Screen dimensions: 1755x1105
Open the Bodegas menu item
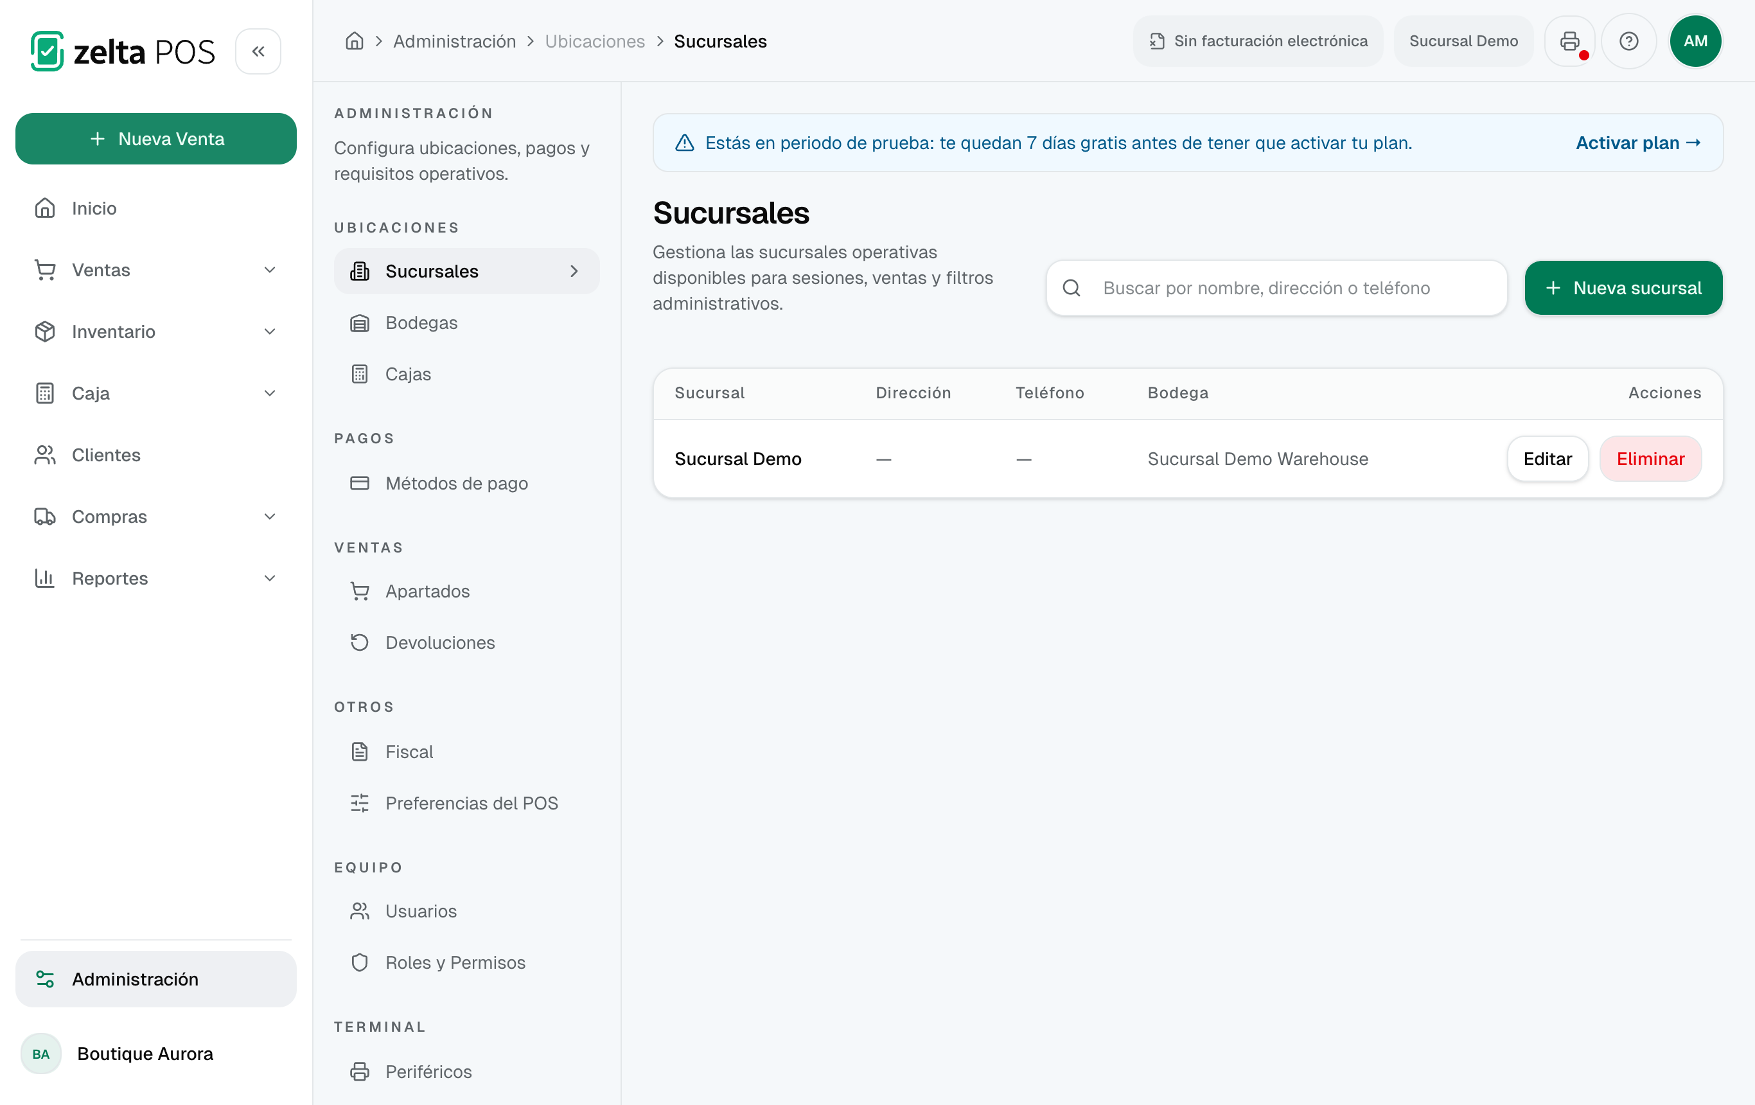click(466, 323)
